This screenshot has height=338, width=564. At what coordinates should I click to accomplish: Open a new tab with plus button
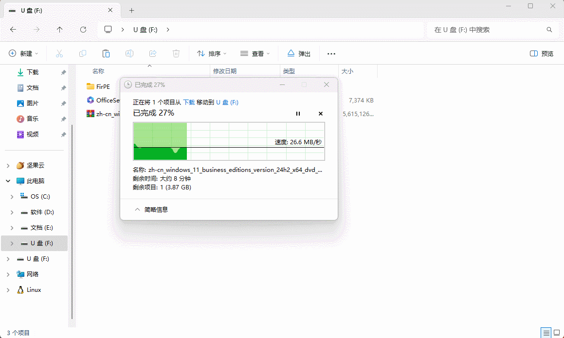[131, 10]
